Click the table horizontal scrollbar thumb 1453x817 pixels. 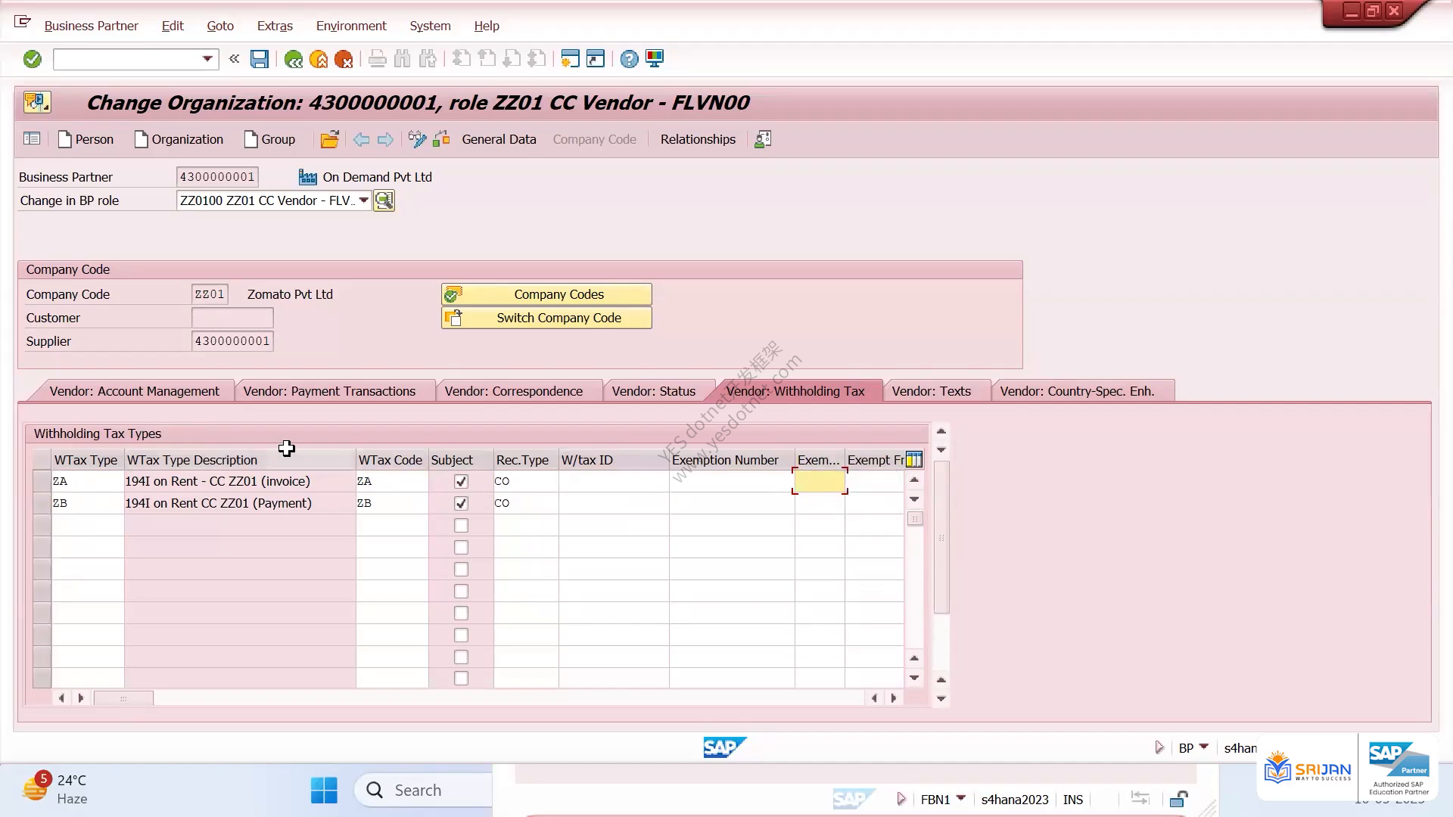click(123, 698)
